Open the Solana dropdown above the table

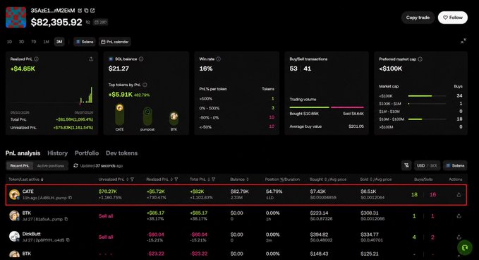(455, 165)
